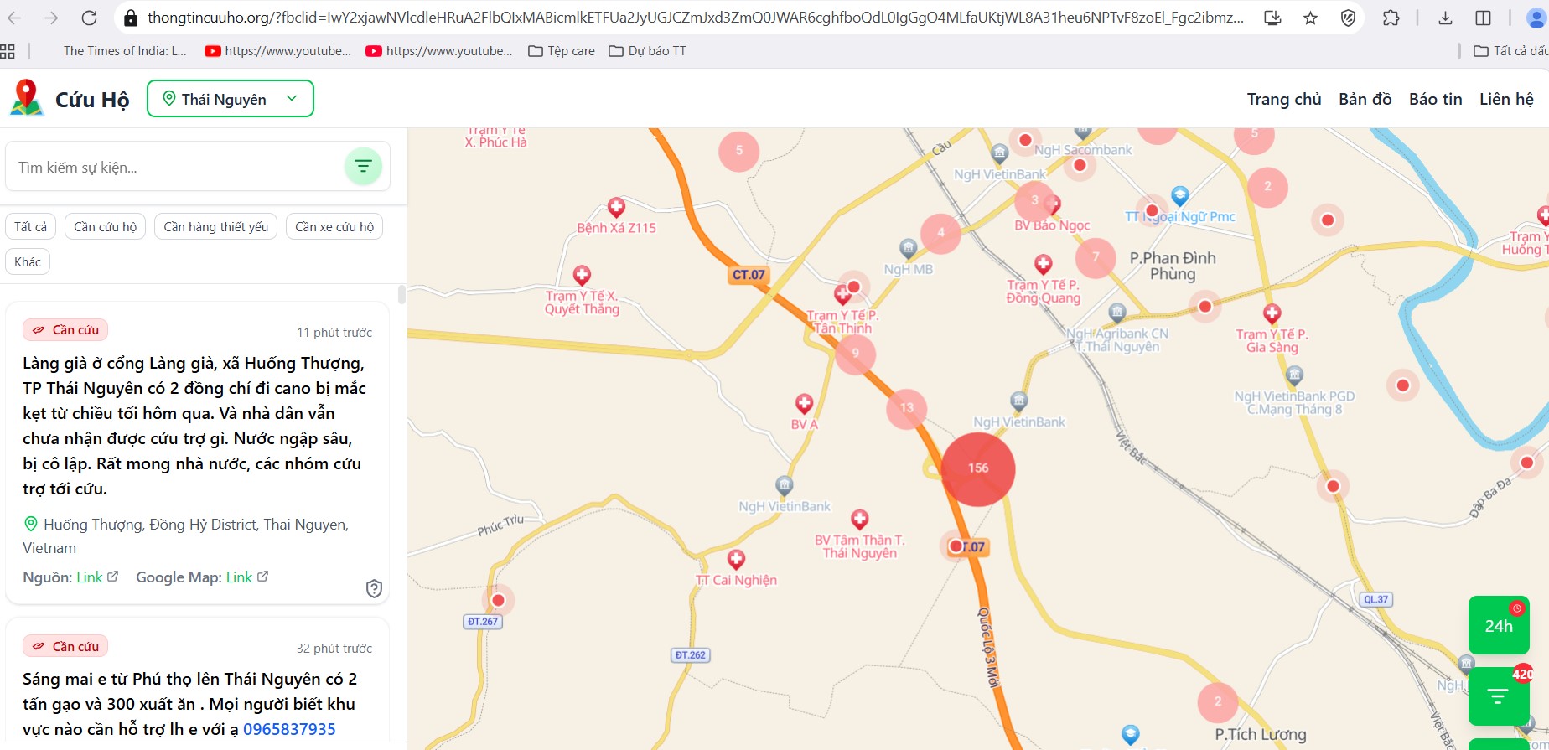Toggle the 'Cần cứu hộ' filter chip
This screenshot has width=1549, height=750.
(106, 226)
